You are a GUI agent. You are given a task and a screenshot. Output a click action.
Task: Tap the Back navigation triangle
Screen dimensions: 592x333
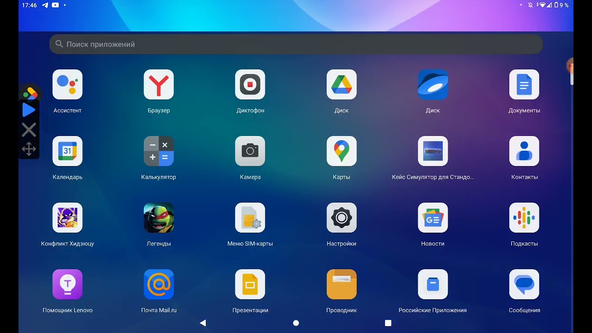(203, 323)
